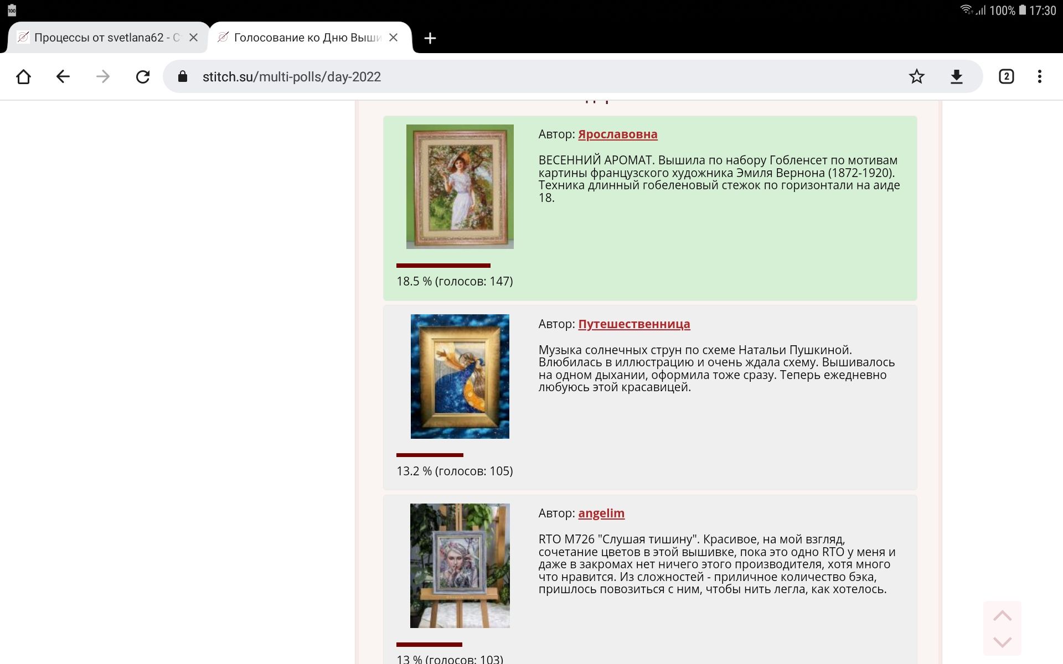Close the 'Процессы от svetlana62' tab
1063x664 pixels.
(193, 38)
